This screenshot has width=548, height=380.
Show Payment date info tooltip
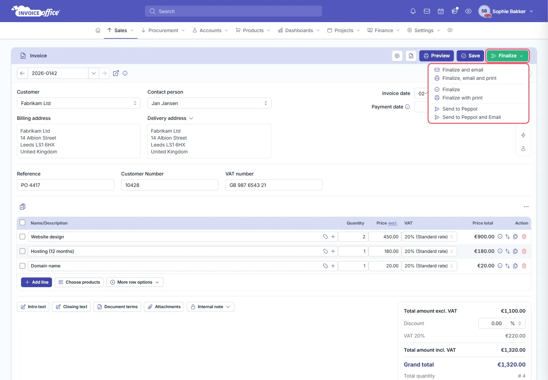(x=408, y=107)
